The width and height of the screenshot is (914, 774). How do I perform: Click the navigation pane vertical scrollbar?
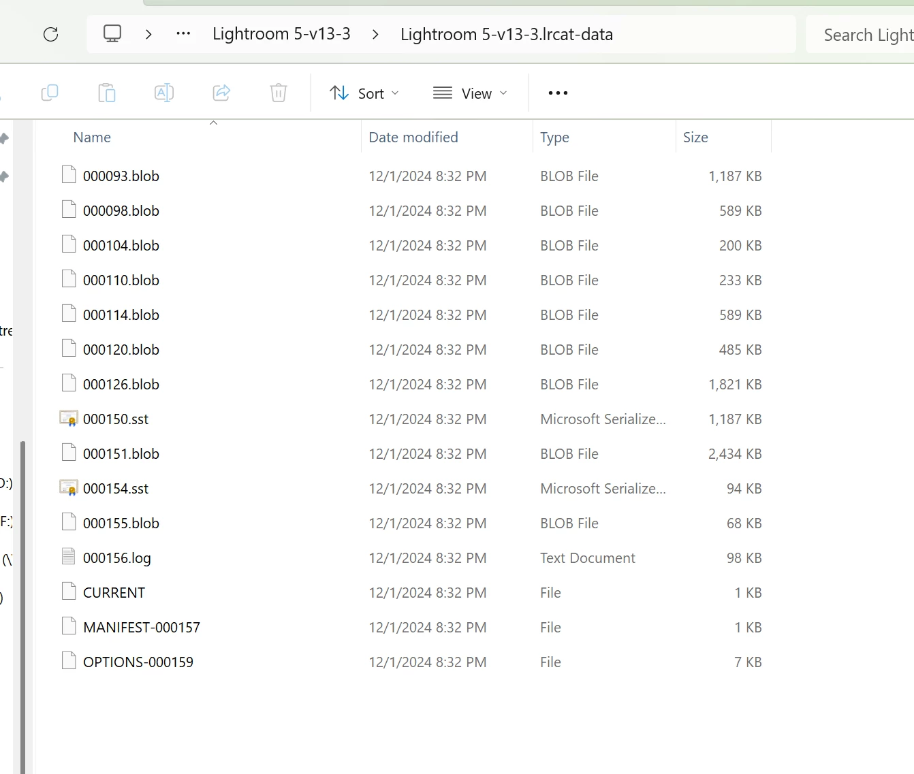click(x=22, y=606)
